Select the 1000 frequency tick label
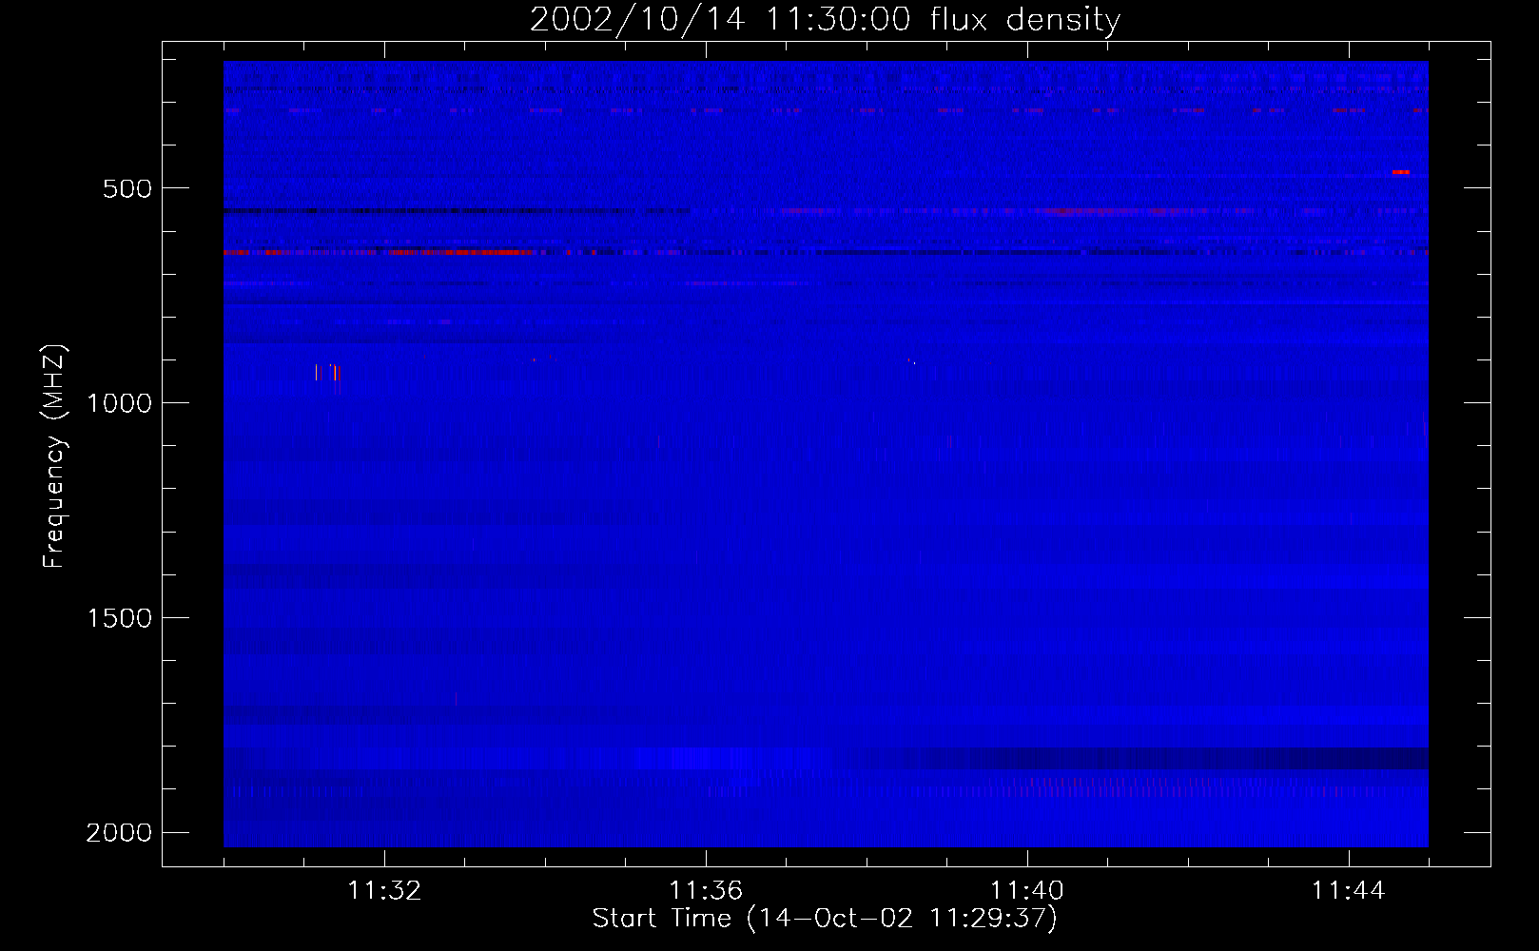This screenshot has width=1539, height=951. tap(119, 403)
